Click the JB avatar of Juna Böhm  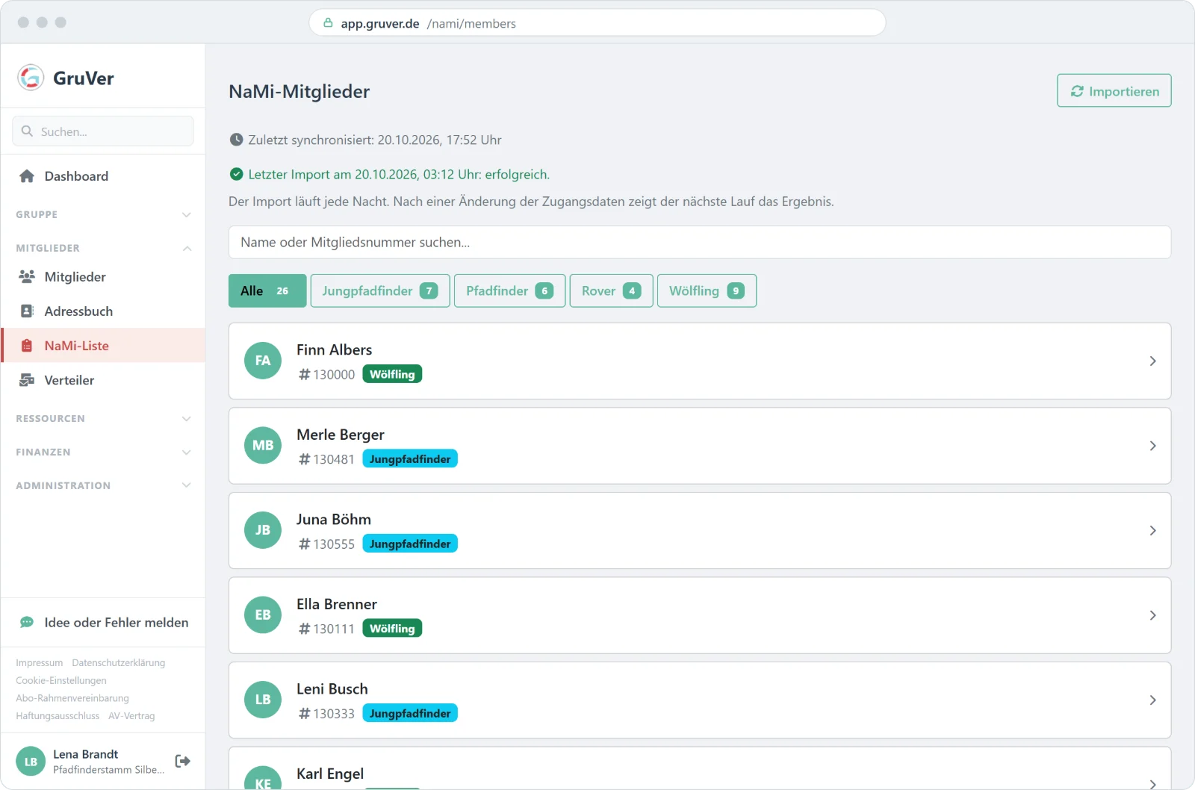click(x=263, y=530)
